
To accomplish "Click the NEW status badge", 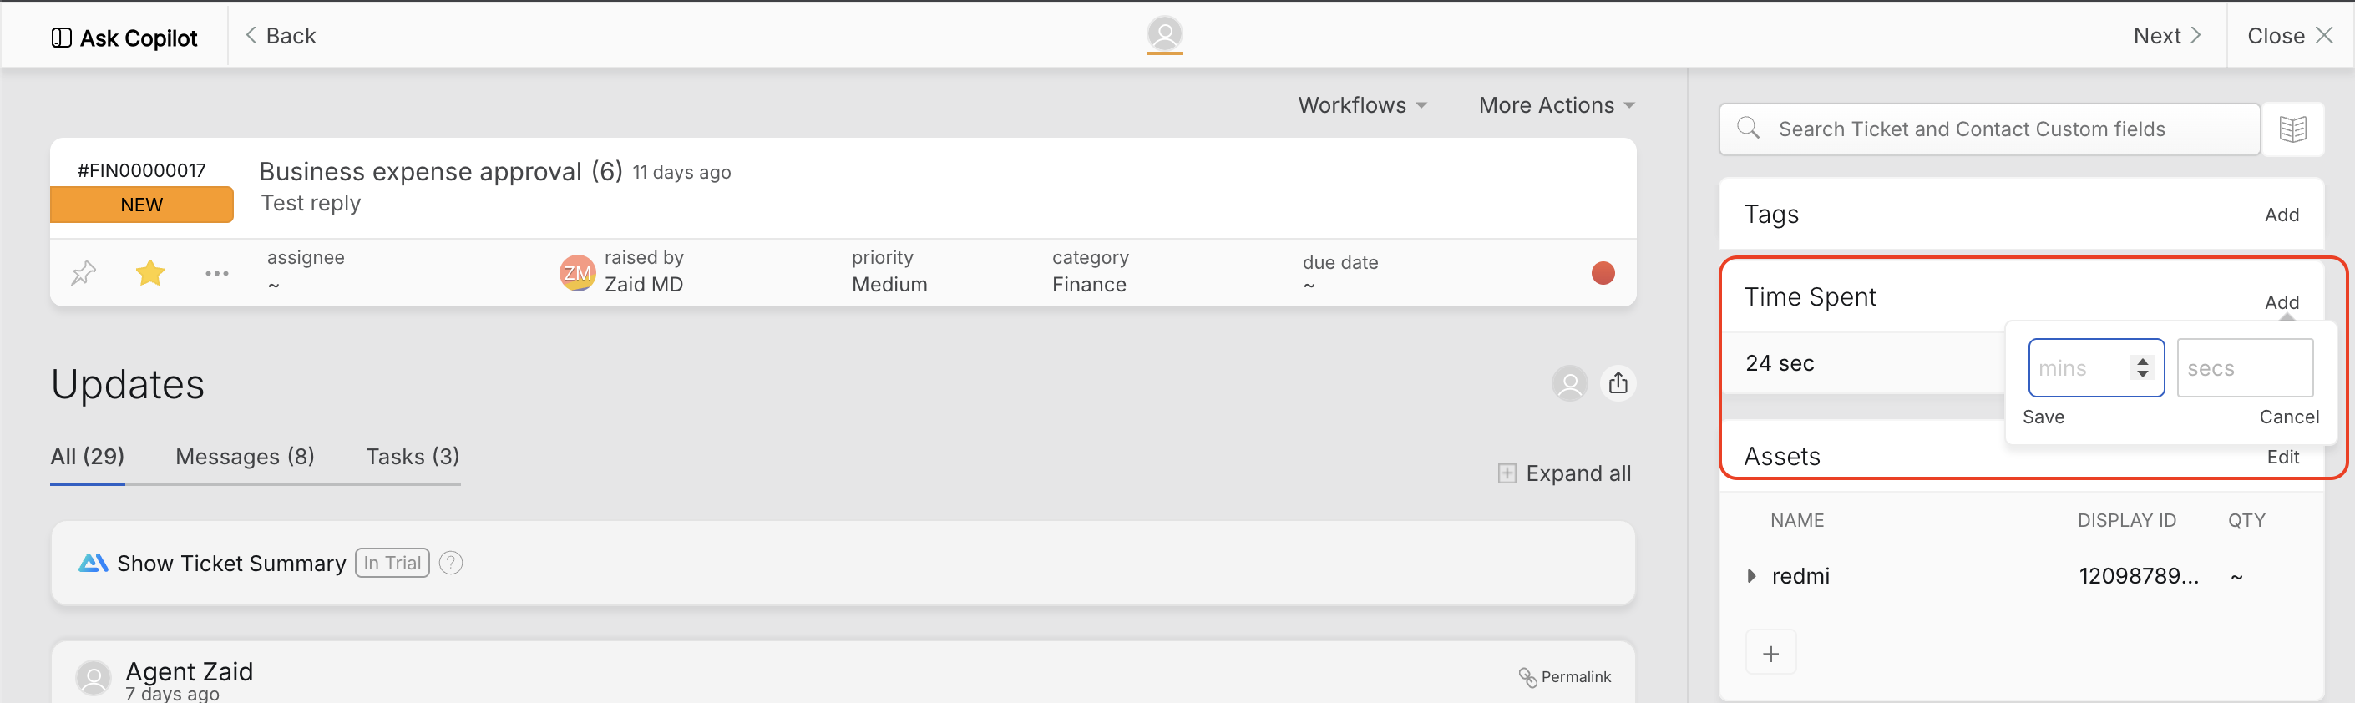I will [x=142, y=205].
